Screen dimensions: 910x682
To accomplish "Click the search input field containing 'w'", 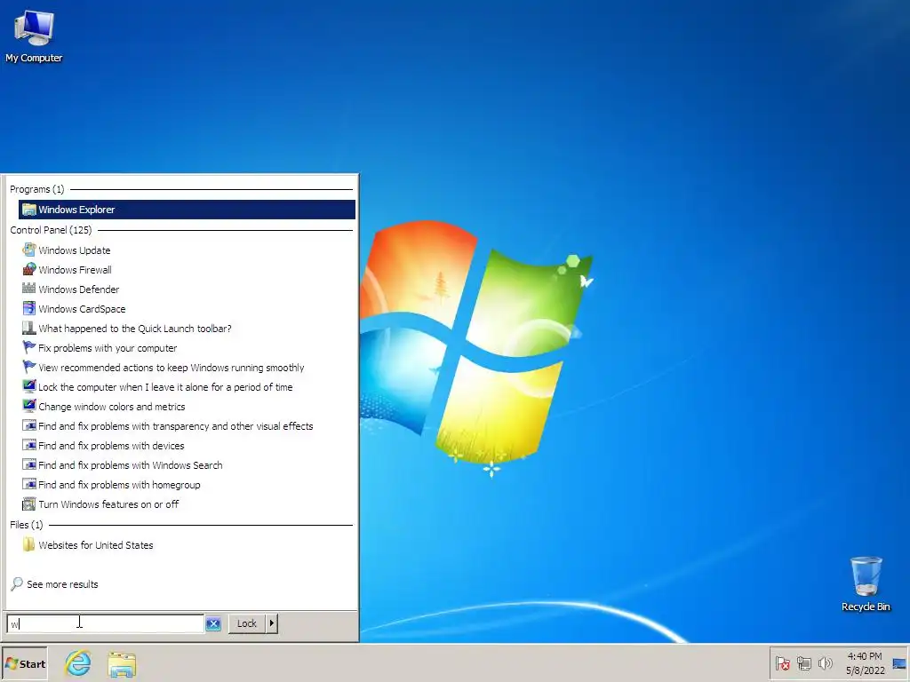I will coord(105,623).
